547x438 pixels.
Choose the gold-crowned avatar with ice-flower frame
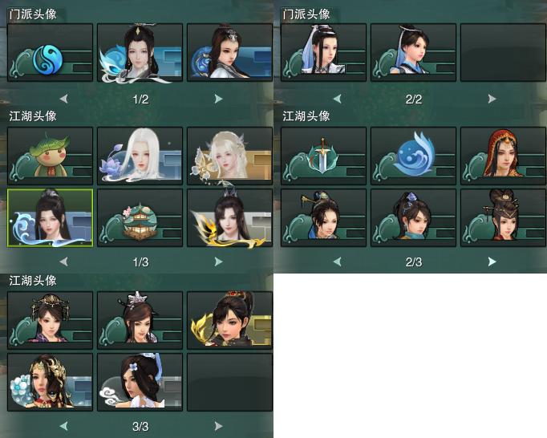[50, 382]
